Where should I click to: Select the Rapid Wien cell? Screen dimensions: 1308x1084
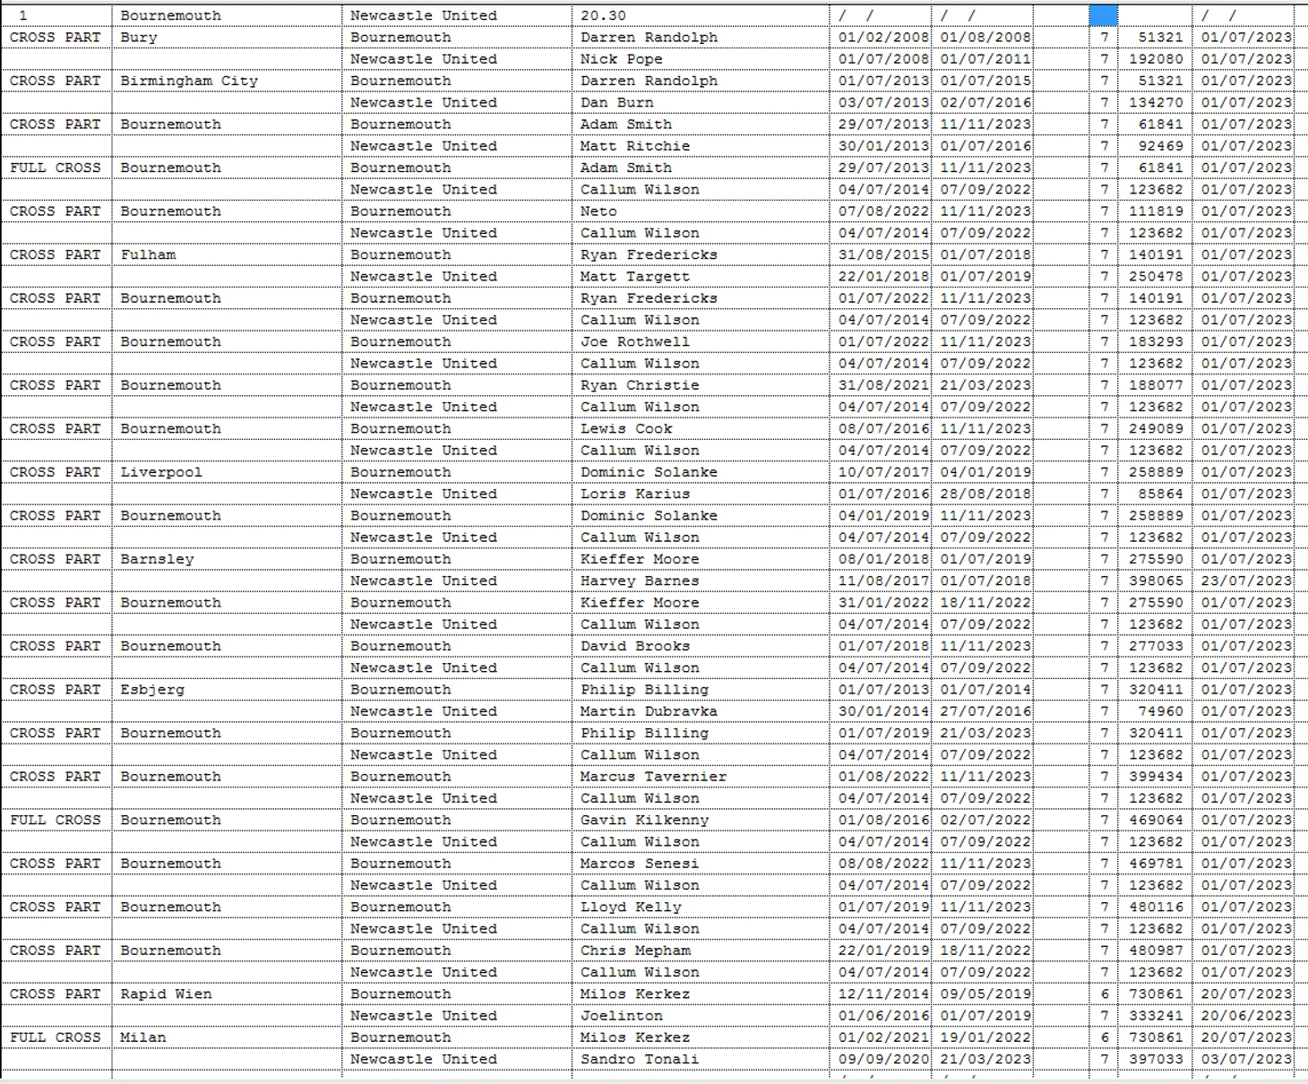click(227, 994)
